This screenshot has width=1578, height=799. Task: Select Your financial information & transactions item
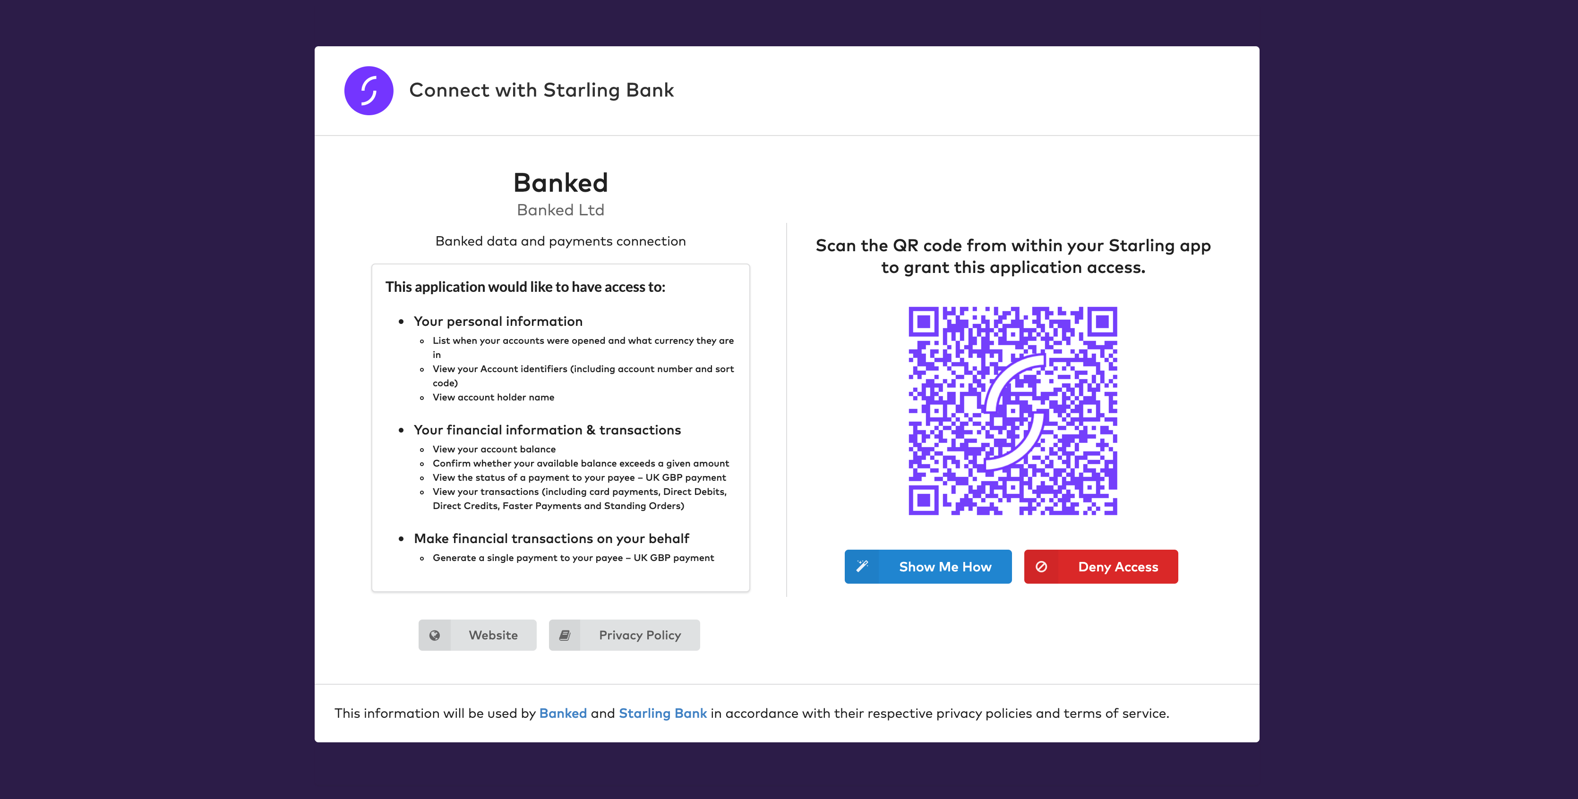(547, 430)
